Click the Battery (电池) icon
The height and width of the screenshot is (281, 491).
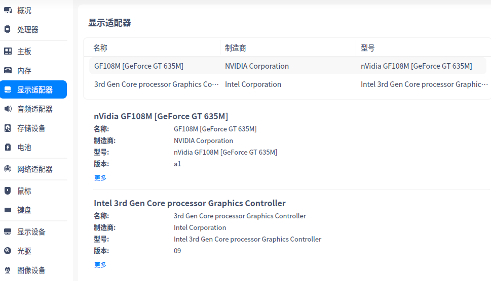pos(8,148)
